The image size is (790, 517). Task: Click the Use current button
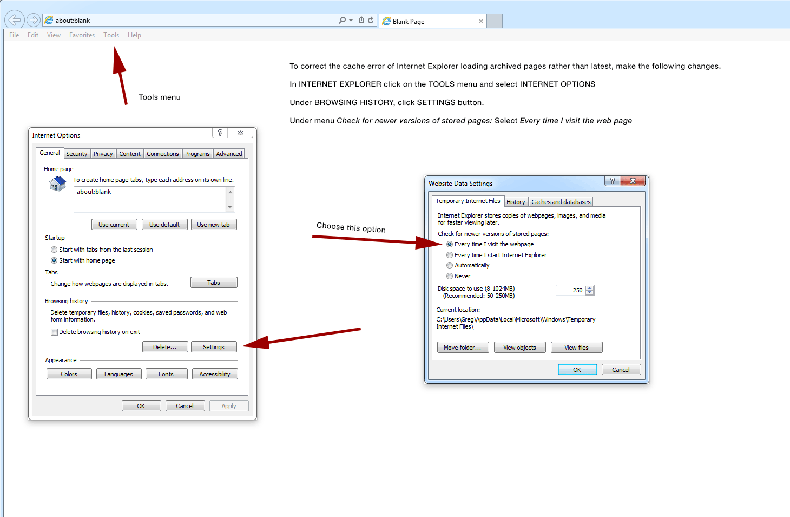pos(114,225)
